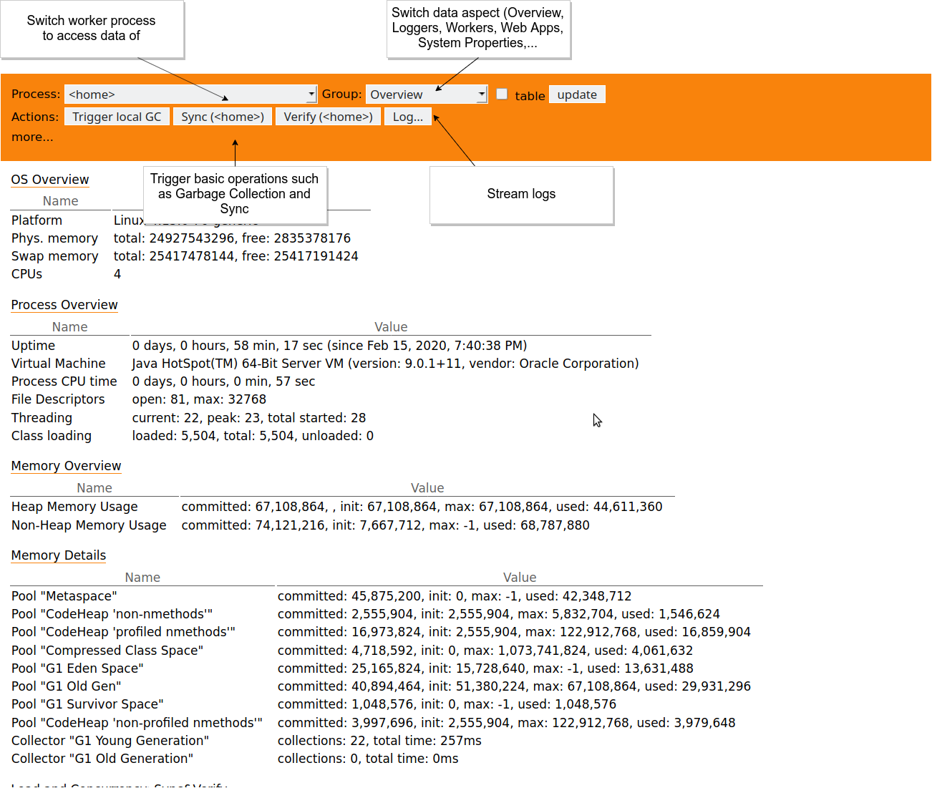Click the Pool "Metaspace" row
The image size is (932, 788).
click(x=387, y=596)
